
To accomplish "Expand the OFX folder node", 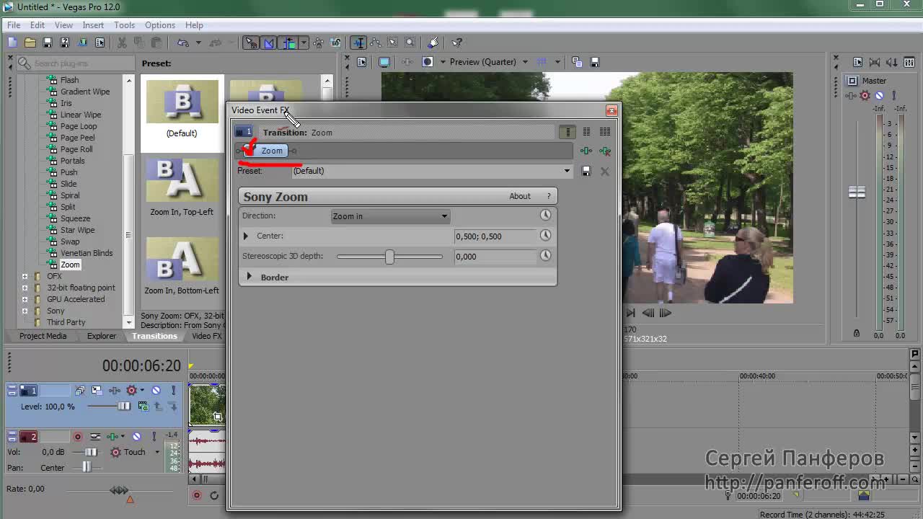I will pos(25,276).
